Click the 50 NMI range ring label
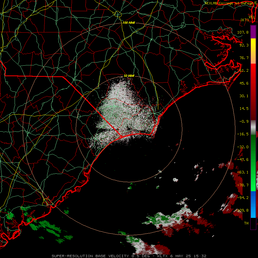This screenshot has height=258, width=258. pyautogui.click(x=129, y=76)
